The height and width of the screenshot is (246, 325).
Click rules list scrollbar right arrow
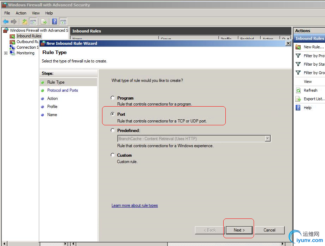point(283,244)
